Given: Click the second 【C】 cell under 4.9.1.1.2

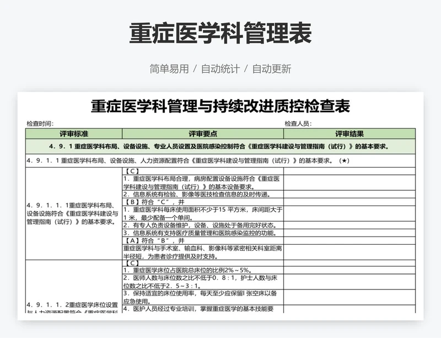Looking at the screenshot, I should [x=203, y=263].
